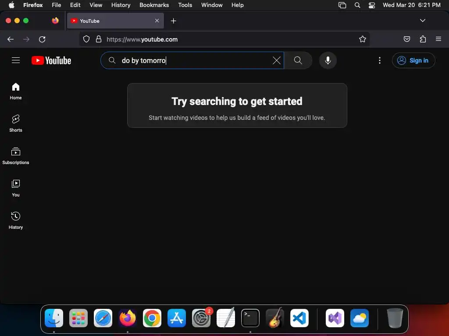Open the File menu
The height and width of the screenshot is (336, 449).
tap(56, 5)
